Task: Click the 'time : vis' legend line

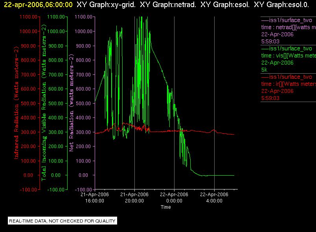Action: (x=288, y=56)
